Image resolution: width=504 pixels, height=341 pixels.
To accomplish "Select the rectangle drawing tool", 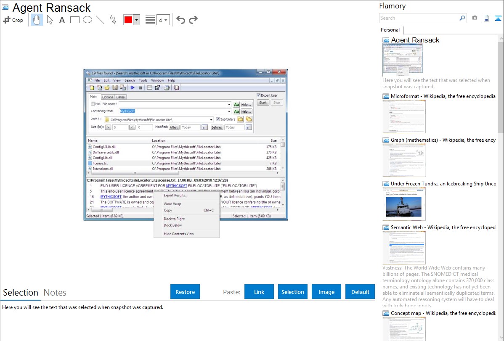I will coord(74,20).
